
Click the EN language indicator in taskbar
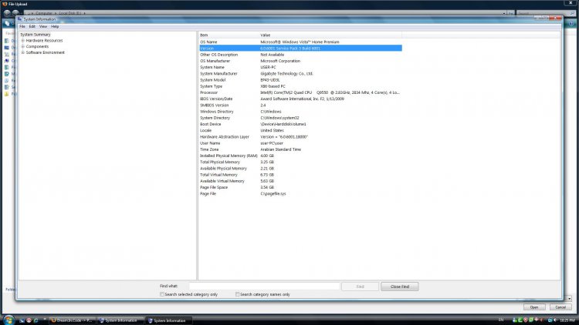[501, 320]
